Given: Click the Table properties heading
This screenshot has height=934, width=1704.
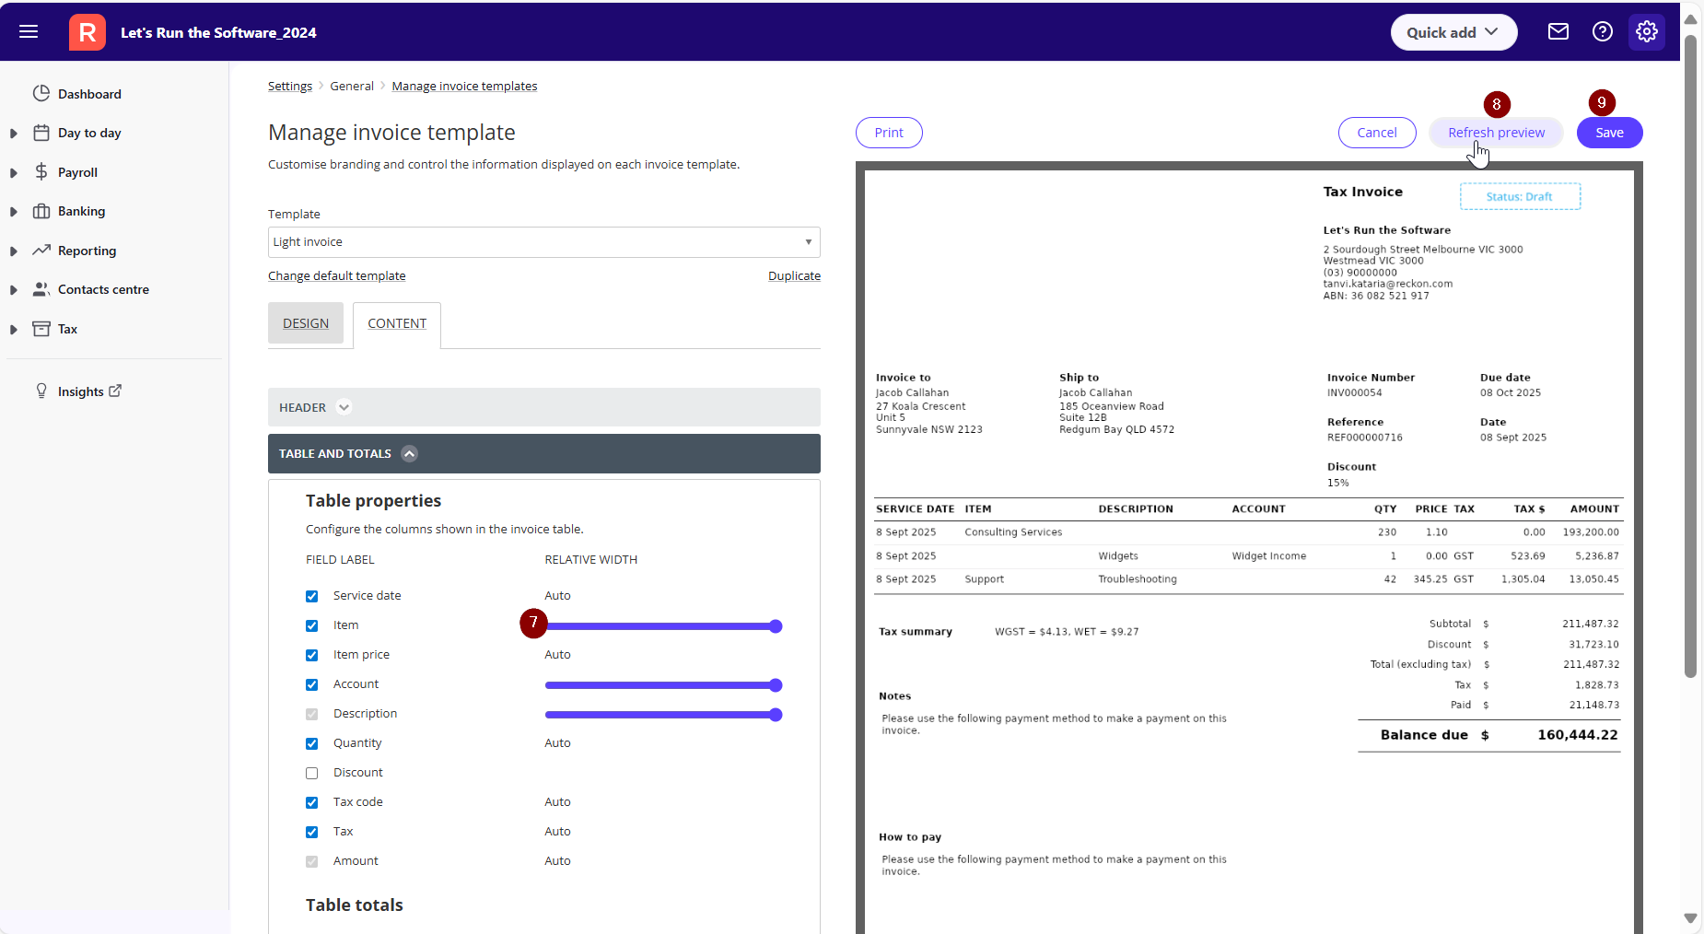Looking at the screenshot, I should 373,501.
